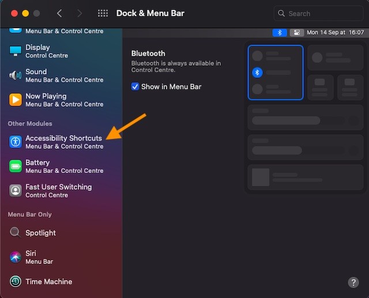
Task: Select the Time Machine clock icon
Action: (16, 281)
